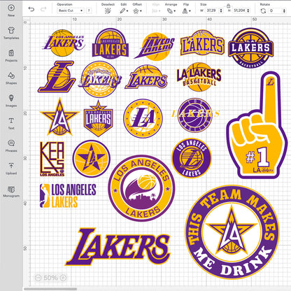291x291 pixels.
Task: Select the yellow star in purple ring logo
Action: click(92, 159)
